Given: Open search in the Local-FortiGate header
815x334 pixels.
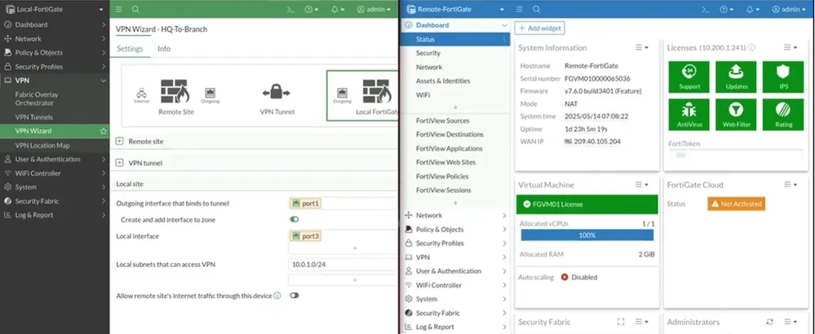Looking at the screenshot, I should click(135, 9).
